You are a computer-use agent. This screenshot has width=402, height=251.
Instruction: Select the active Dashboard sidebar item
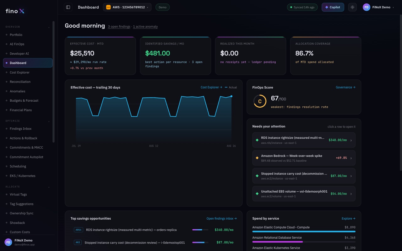28,63
